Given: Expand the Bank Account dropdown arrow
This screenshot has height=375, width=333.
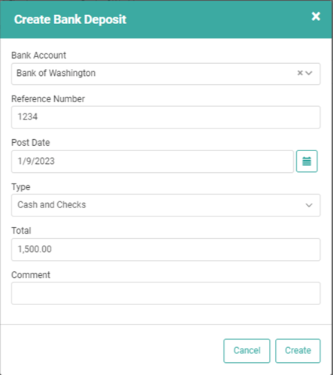Looking at the screenshot, I should [x=309, y=73].
